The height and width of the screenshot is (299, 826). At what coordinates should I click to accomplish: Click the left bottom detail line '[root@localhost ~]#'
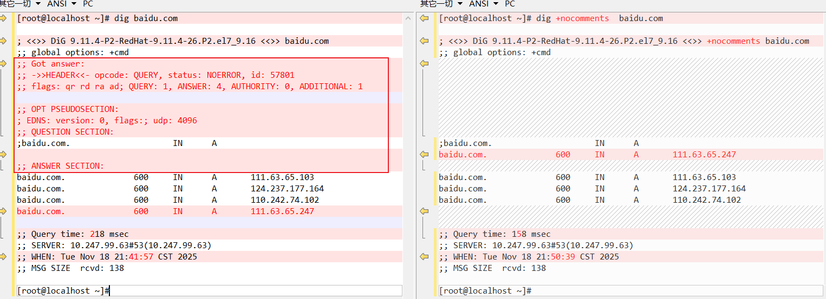pyautogui.click(x=210, y=291)
